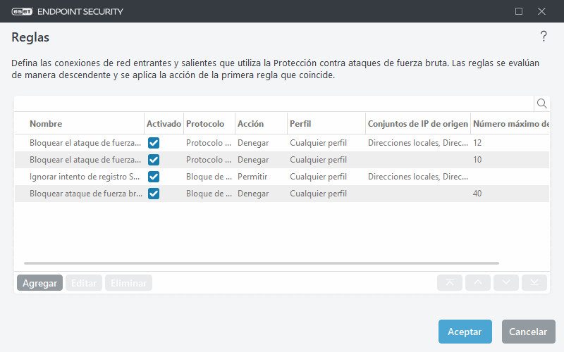This screenshot has width=564, height=352.
Task: Move rule up one position
Action: (x=478, y=283)
